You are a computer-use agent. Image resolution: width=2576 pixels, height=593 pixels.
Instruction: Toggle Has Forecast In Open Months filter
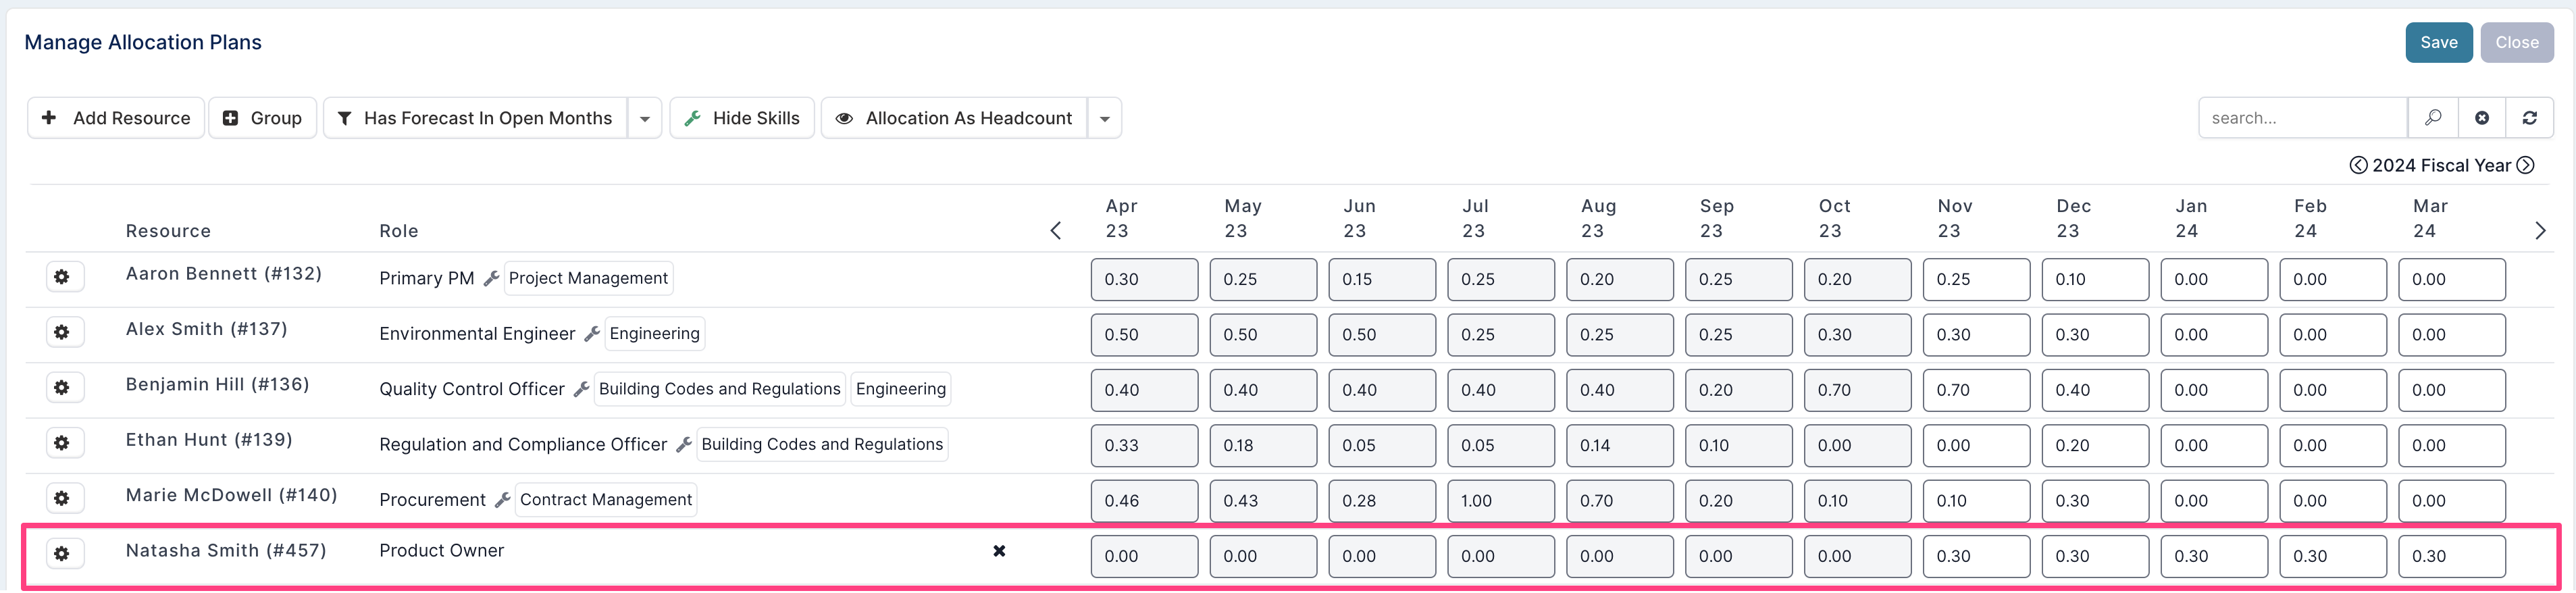[476, 118]
